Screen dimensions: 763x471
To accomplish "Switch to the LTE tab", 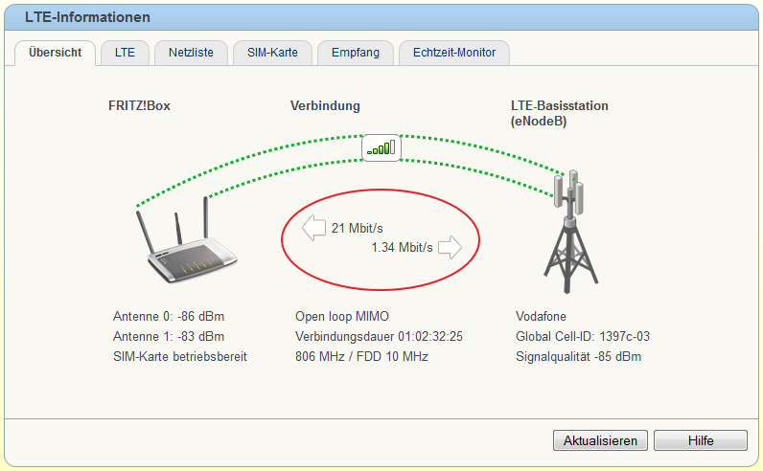I will click(125, 53).
